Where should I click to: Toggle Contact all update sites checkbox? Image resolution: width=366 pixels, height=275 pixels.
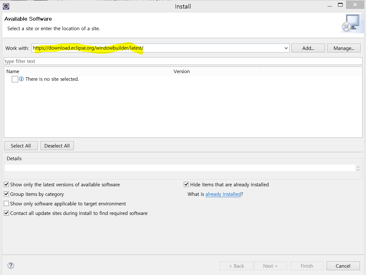(x=7, y=213)
